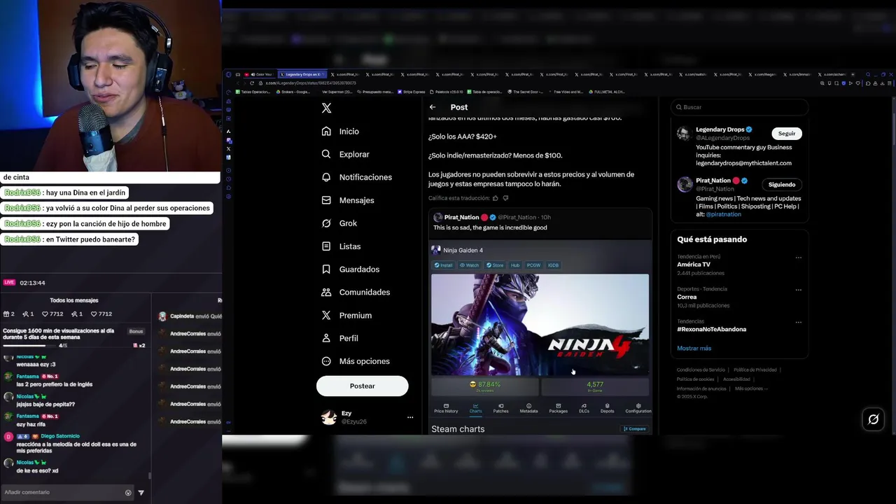Click the Grok floating button

873,419
